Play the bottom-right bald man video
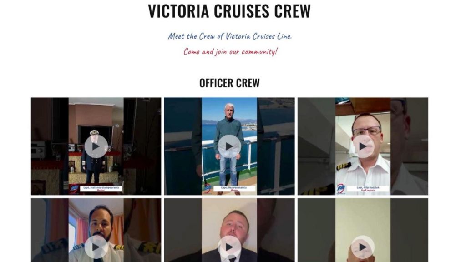 click(x=363, y=247)
